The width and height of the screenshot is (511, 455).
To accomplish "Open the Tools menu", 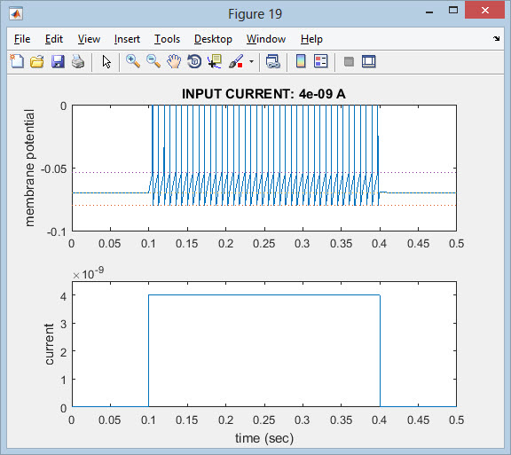I will [167, 39].
